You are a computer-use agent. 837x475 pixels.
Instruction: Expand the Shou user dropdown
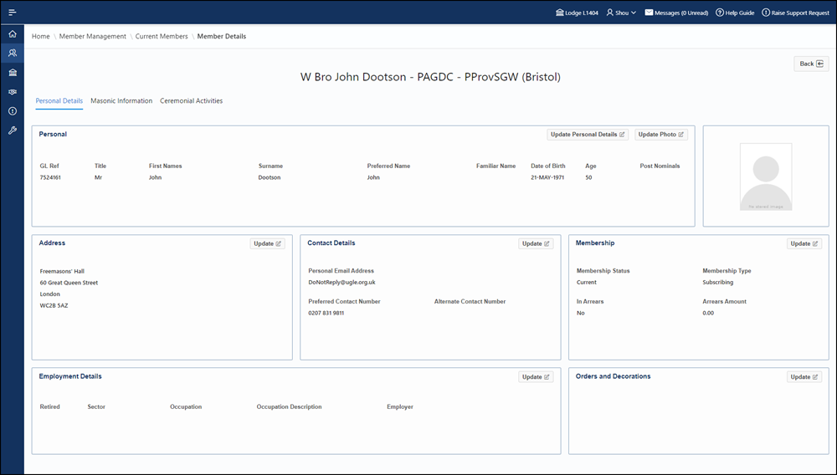(620, 13)
